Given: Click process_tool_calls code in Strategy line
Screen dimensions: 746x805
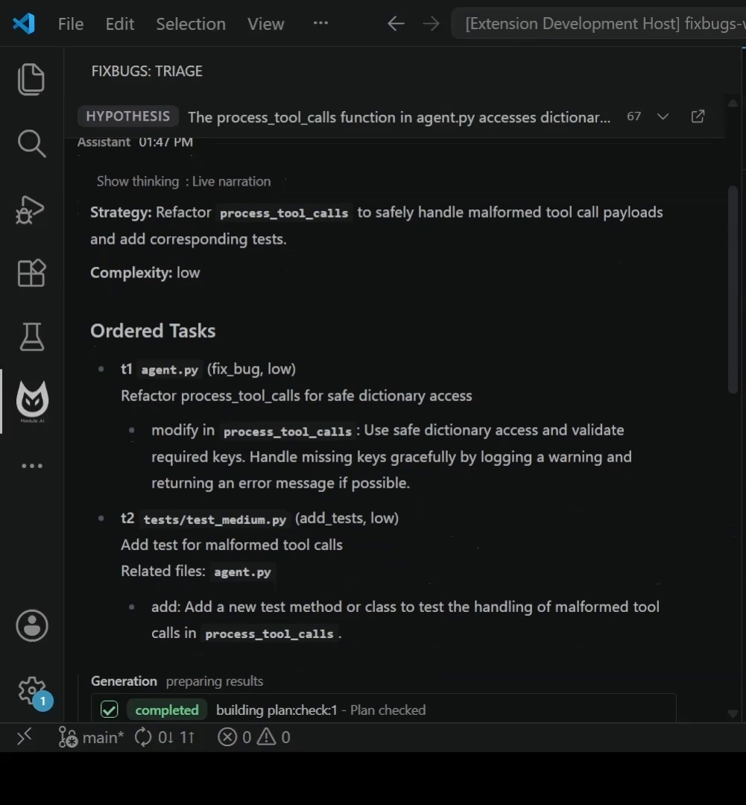Looking at the screenshot, I should point(284,213).
